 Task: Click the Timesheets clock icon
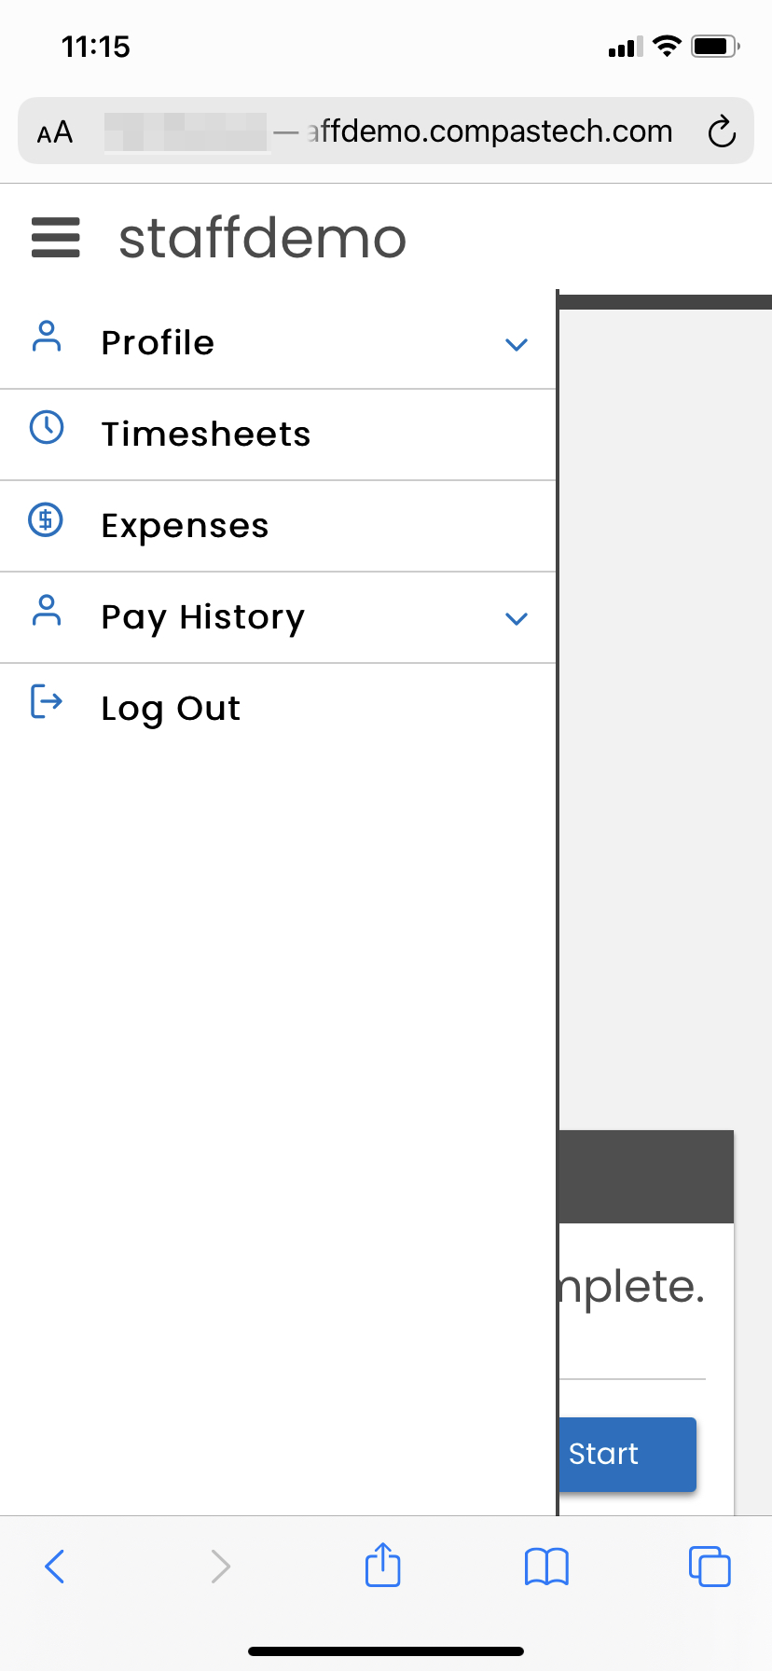[x=47, y=428]
